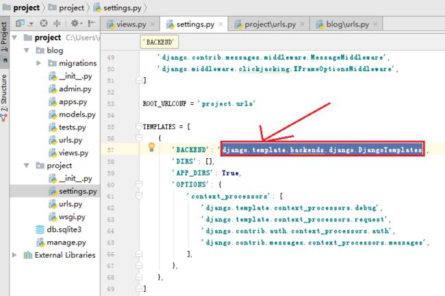
Task: Hide the project tool window
Action: (x=91, y=23)
